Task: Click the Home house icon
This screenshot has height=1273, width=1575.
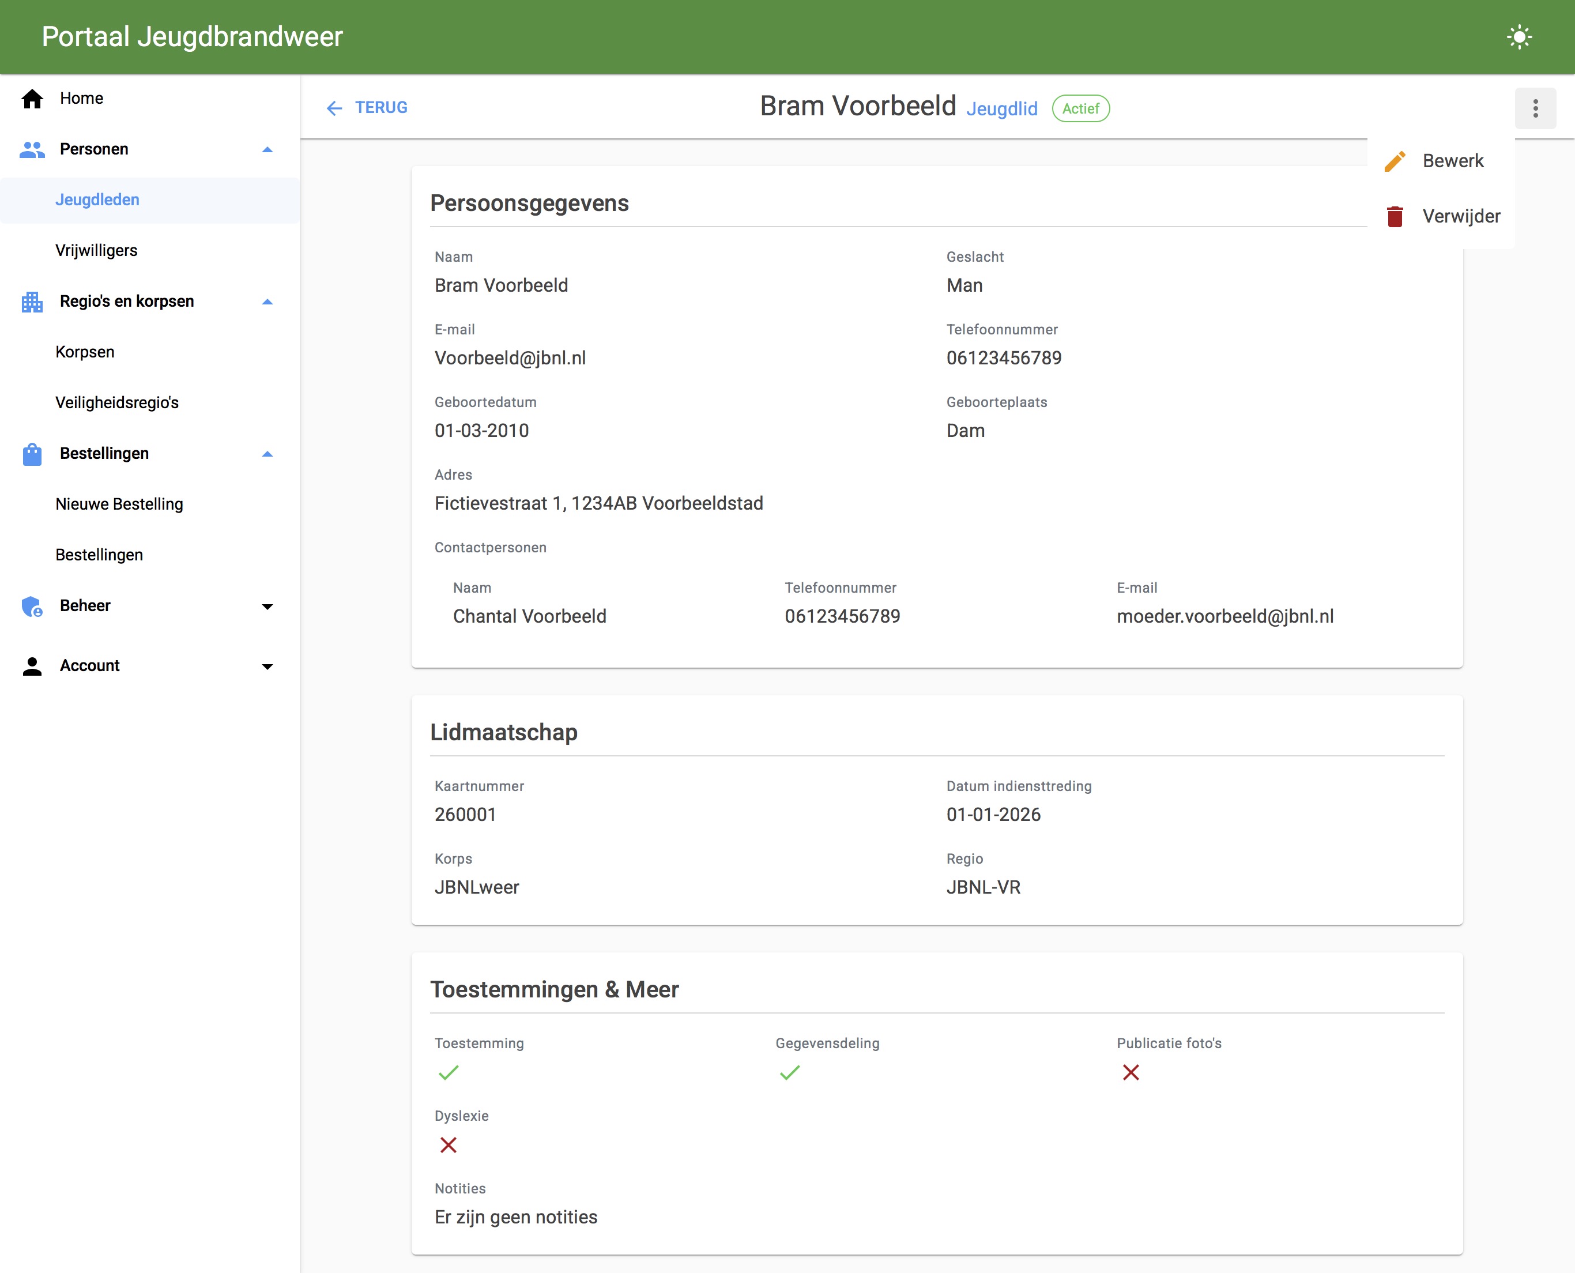Action: coord(32,98)
